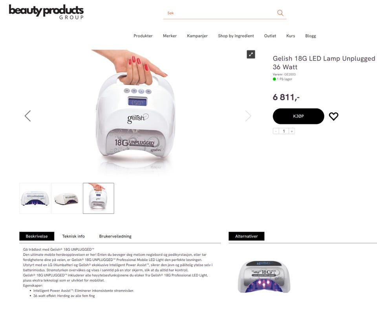Add product to wishlist heart icon

pos(333,116)
